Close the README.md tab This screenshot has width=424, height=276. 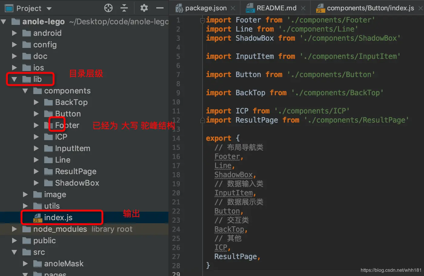tap(303, 8)
